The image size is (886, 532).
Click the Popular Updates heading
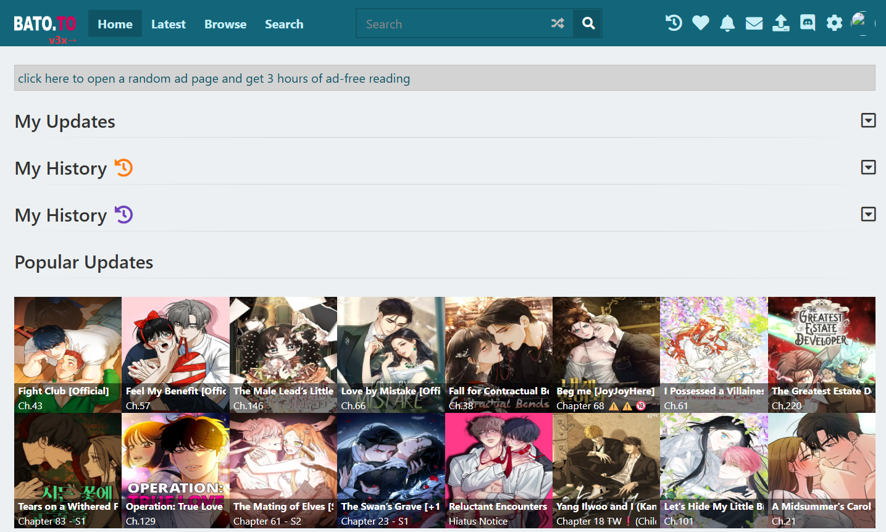click(x=84, y=262)
